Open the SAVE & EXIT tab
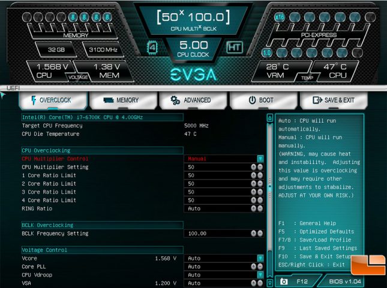This screenshot has width=387, height=288. pos(334,100)
